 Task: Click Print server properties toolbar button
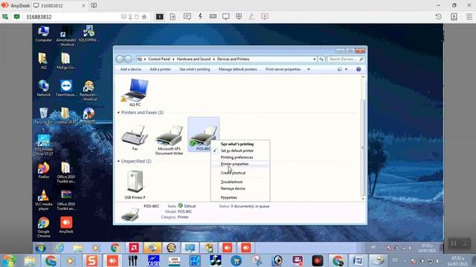coord(283,69)
